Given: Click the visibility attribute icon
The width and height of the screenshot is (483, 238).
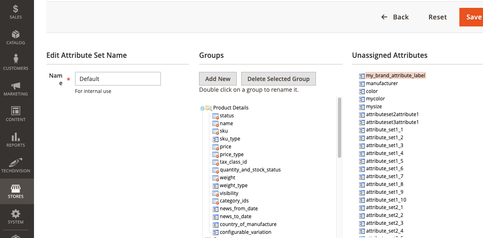Looking at the screenshot, I should tap(216, 193).
